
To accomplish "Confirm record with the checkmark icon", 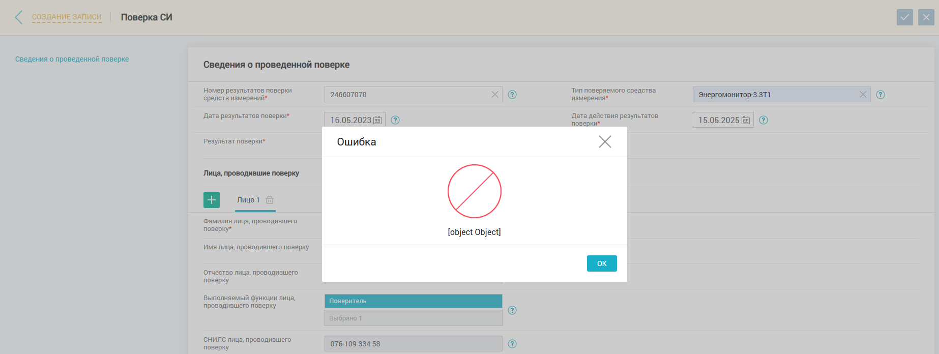I will 904,17.
